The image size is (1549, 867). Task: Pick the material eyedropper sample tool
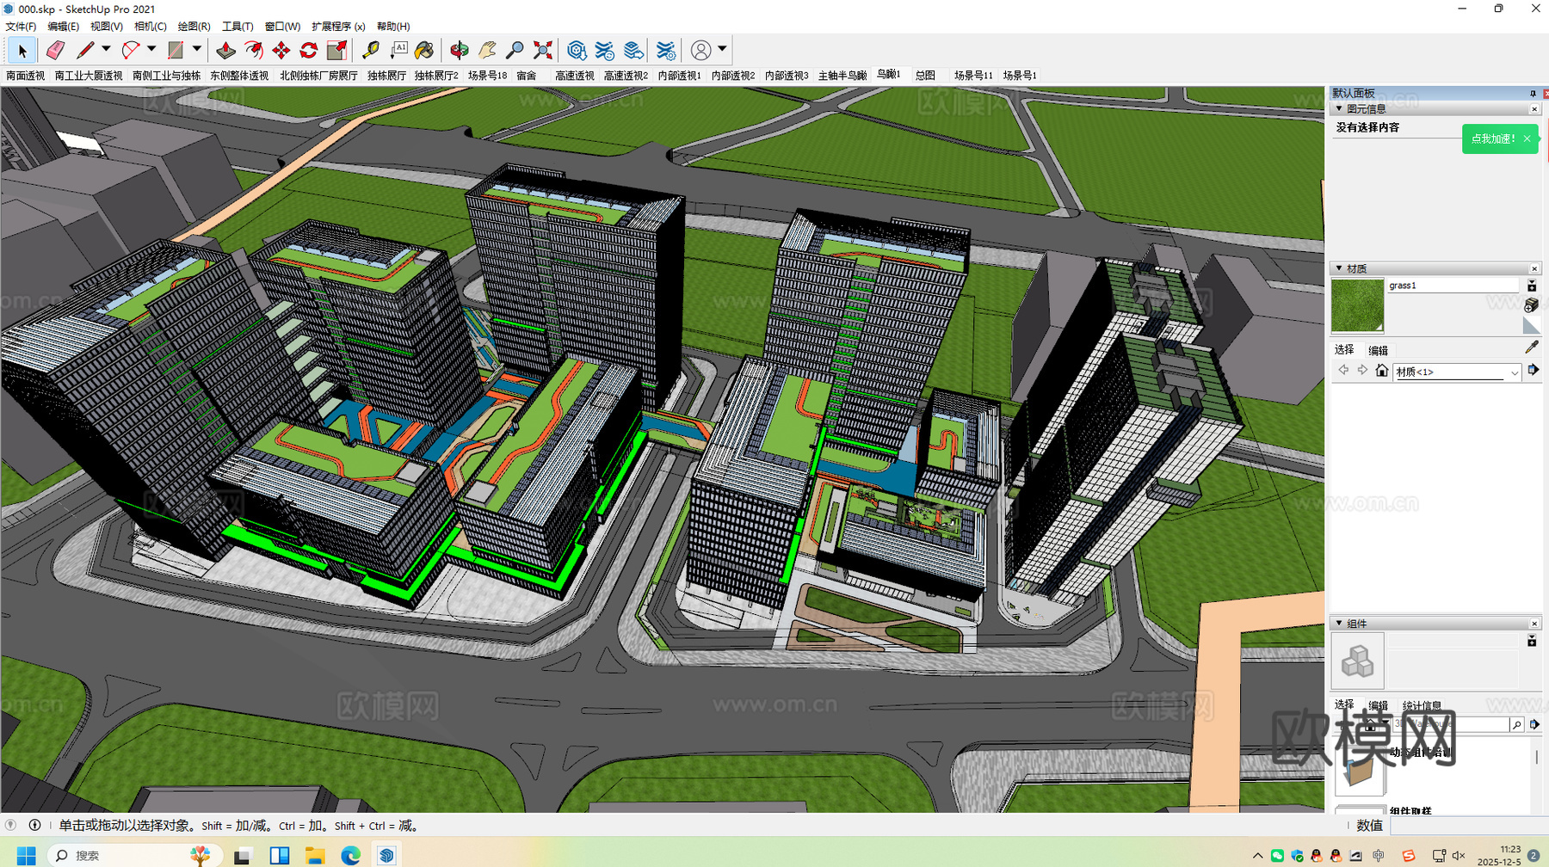(x=1531, y=347)
